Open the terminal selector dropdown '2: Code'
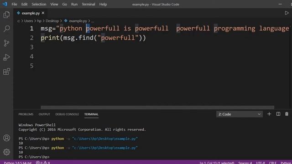Screen dimensions: 292x164 239,114
